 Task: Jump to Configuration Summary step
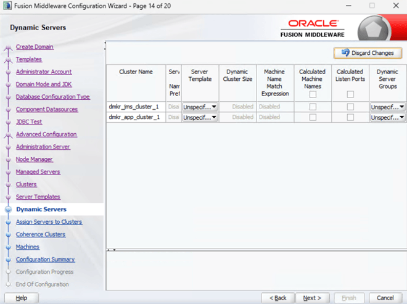pyautogui.click(x=45, y=259)
